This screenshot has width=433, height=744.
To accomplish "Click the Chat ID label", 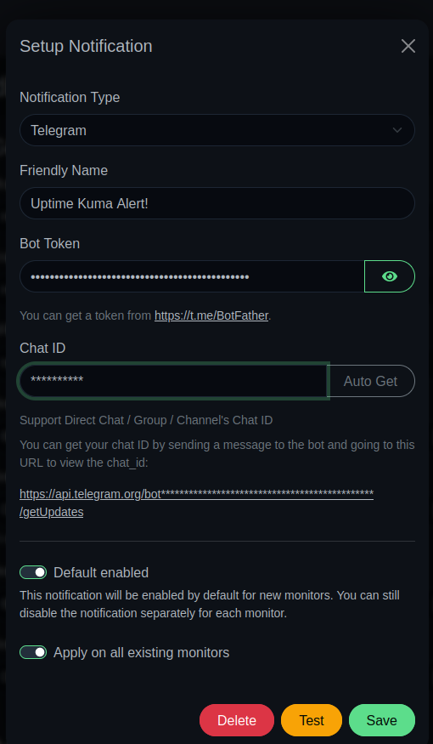I will [x=42, y=349].
